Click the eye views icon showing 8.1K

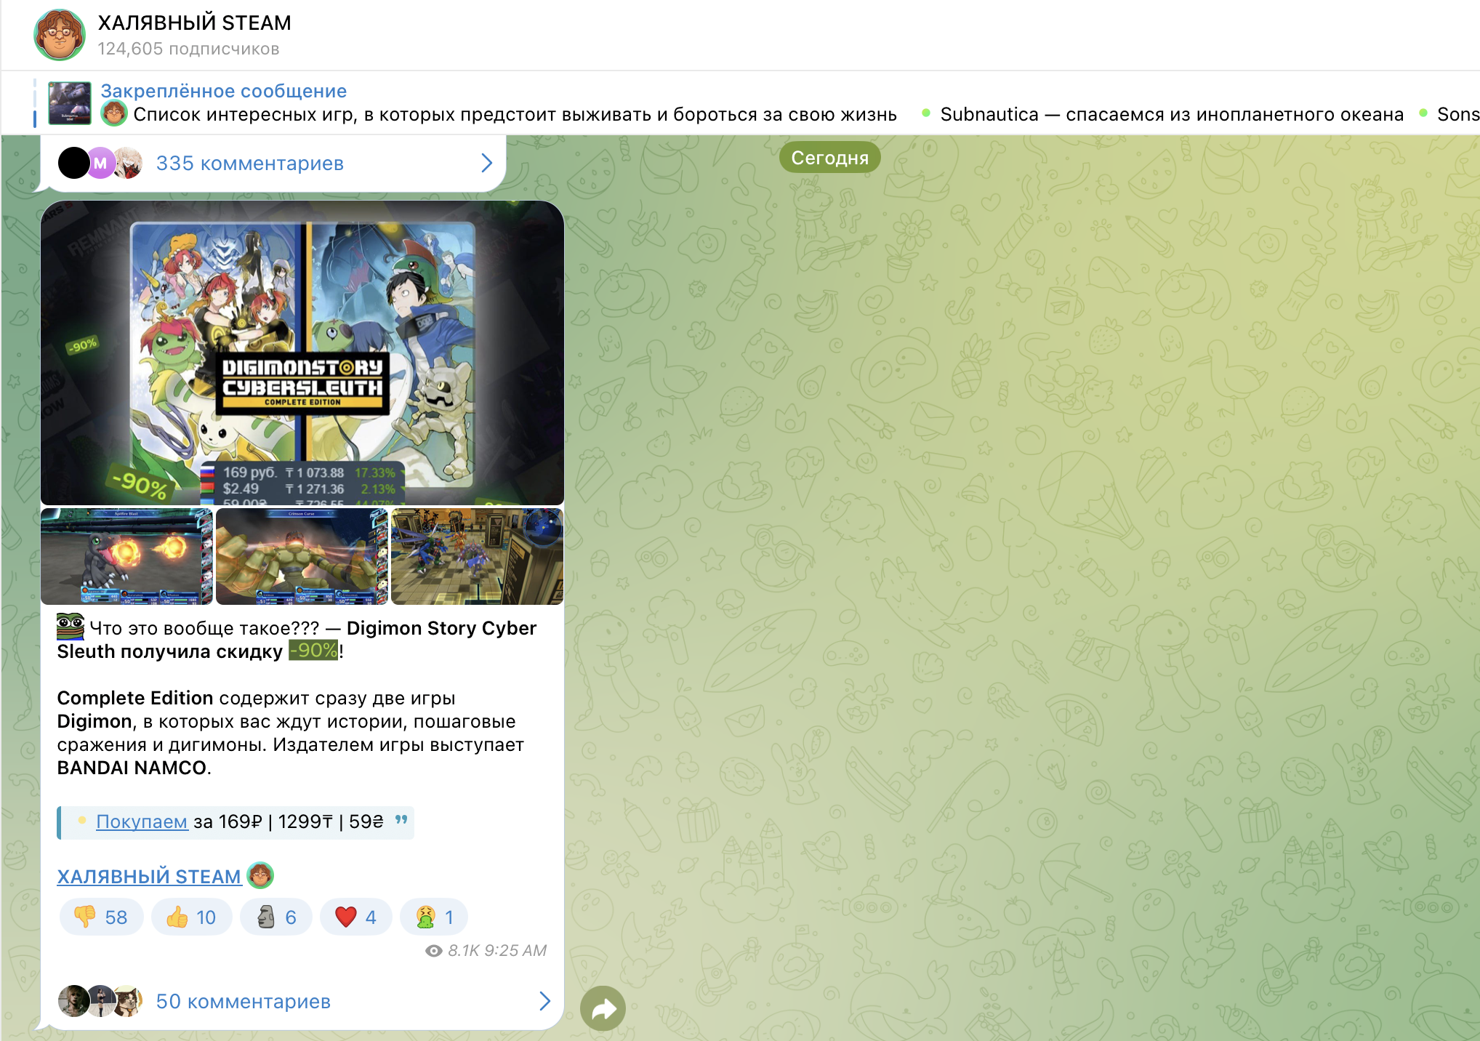point(433,951)
